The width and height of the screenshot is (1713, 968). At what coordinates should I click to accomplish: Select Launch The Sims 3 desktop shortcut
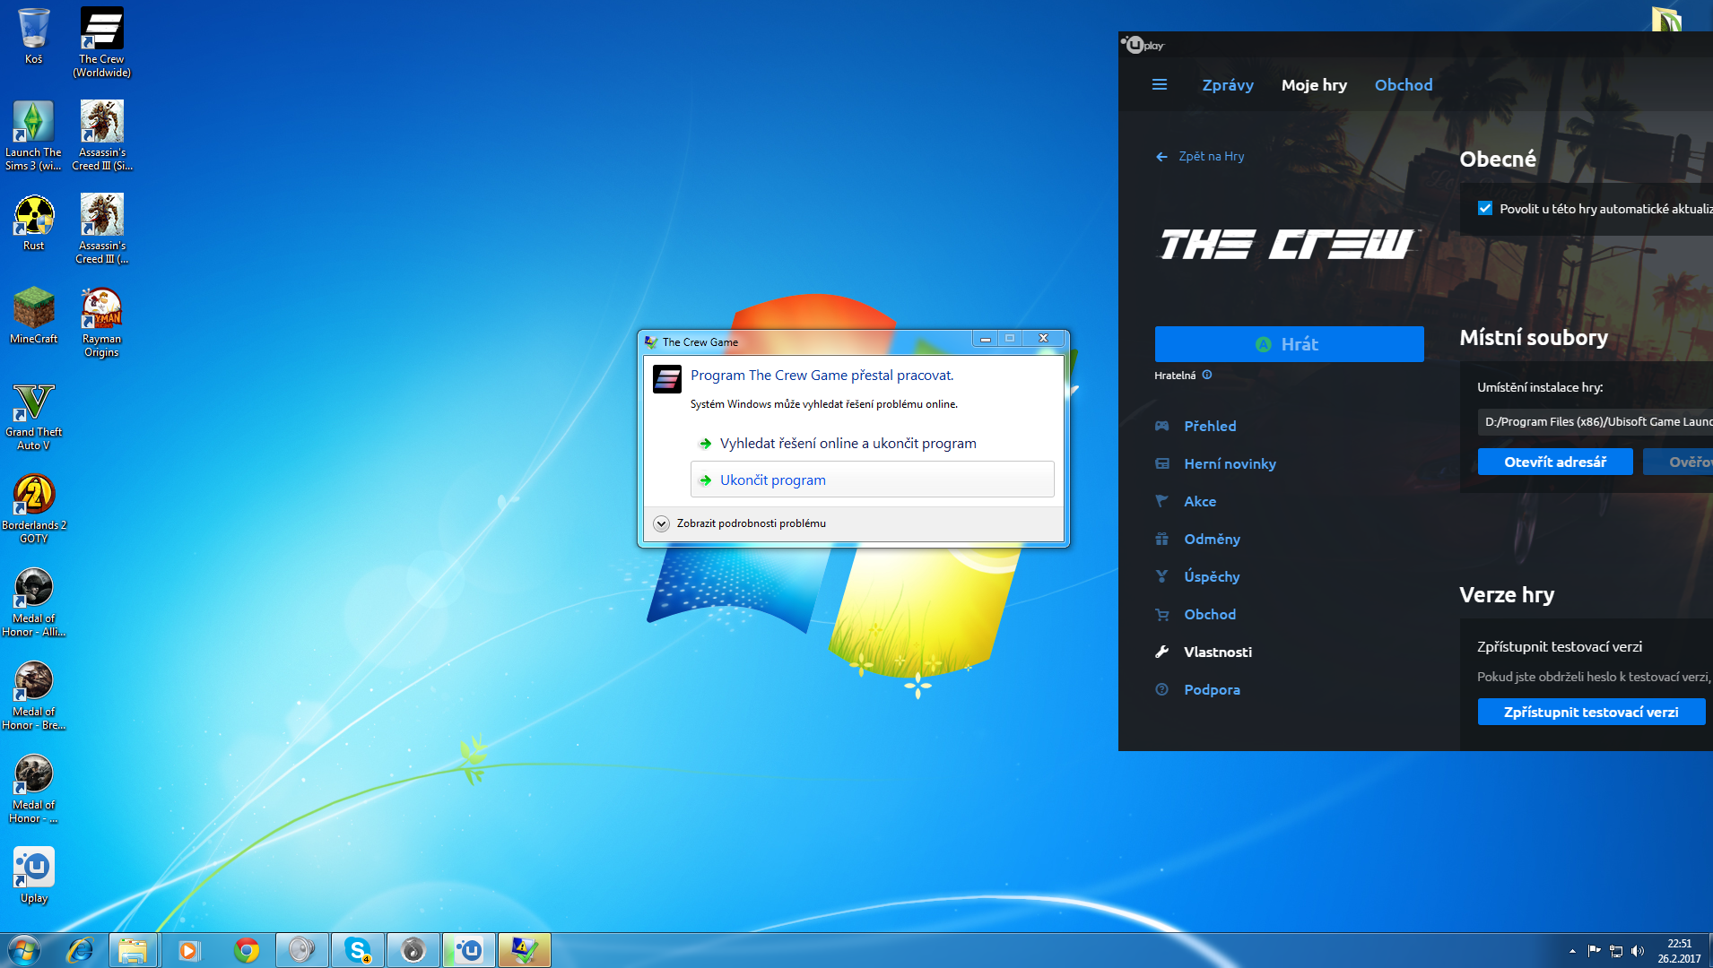(33, 135)
